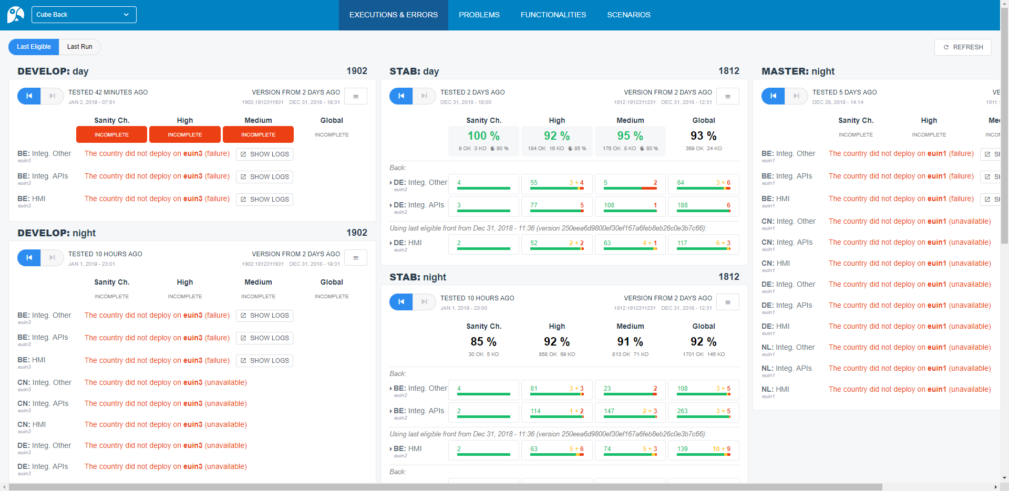1009x491 pixels.
Task: Open the DEVELOP night hamburger menu
Action: point(356,258)
